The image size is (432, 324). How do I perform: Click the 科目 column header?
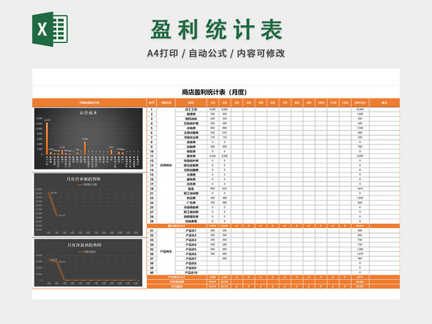coord(191,103)
